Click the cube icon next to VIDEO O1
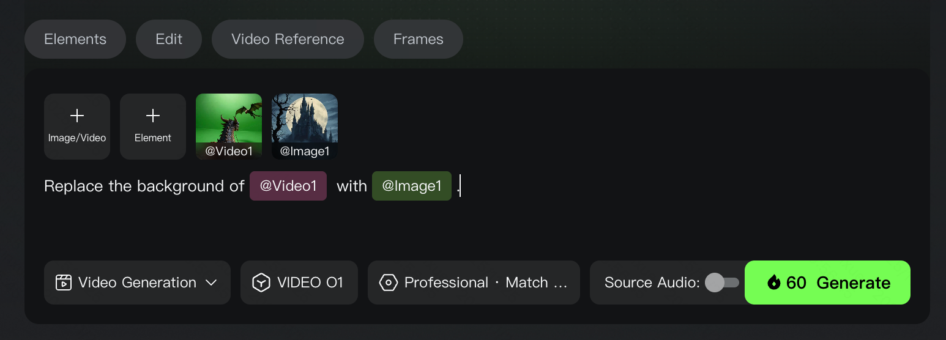The width and height of the screenshot is (946, 340). pyautogui.click(x=261, y=283)
